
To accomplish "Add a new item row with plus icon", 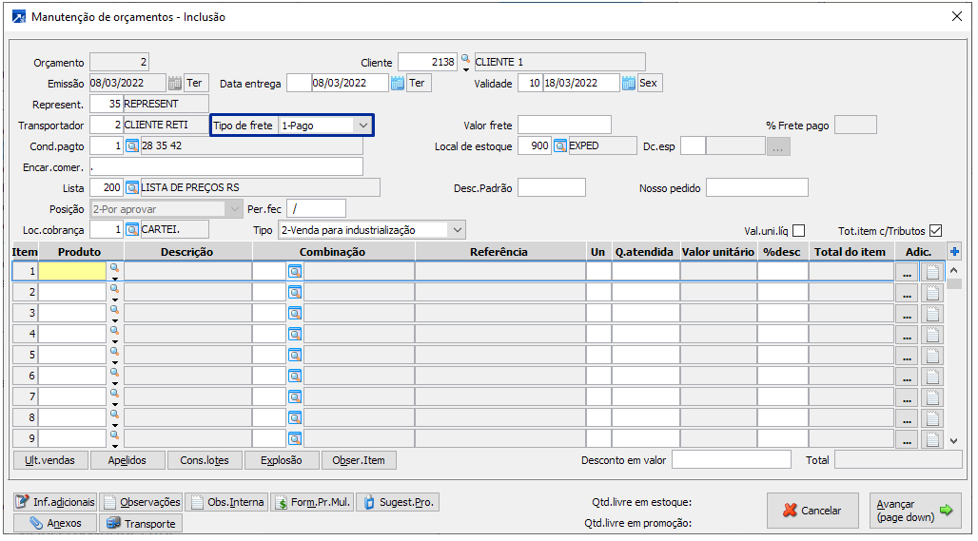I will point(955,251).
